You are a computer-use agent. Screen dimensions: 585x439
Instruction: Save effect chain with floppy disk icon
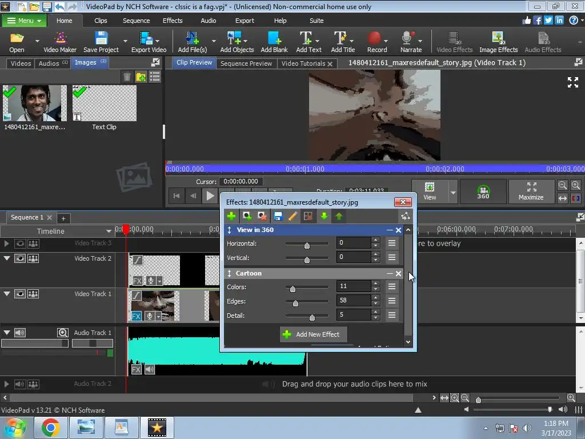click(278, 216)
